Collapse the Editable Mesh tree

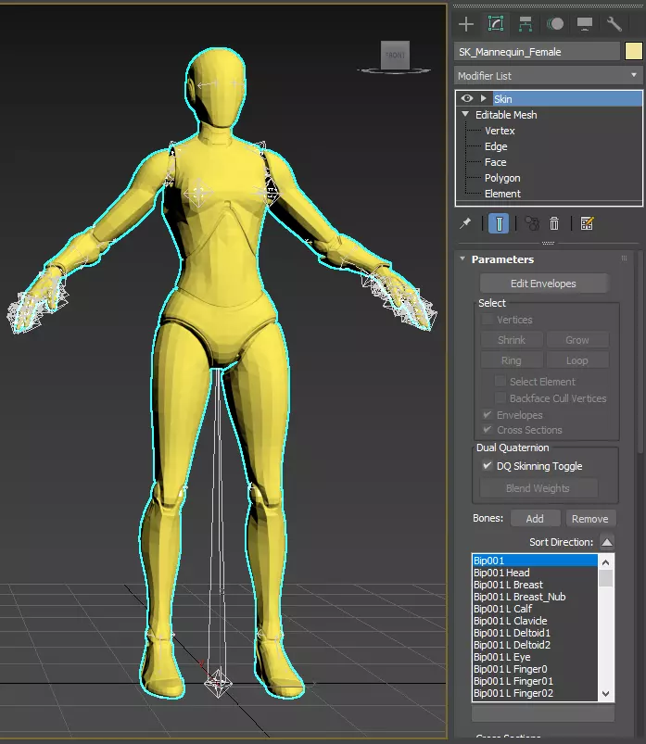pyautogui.click(x=465, y=115)
